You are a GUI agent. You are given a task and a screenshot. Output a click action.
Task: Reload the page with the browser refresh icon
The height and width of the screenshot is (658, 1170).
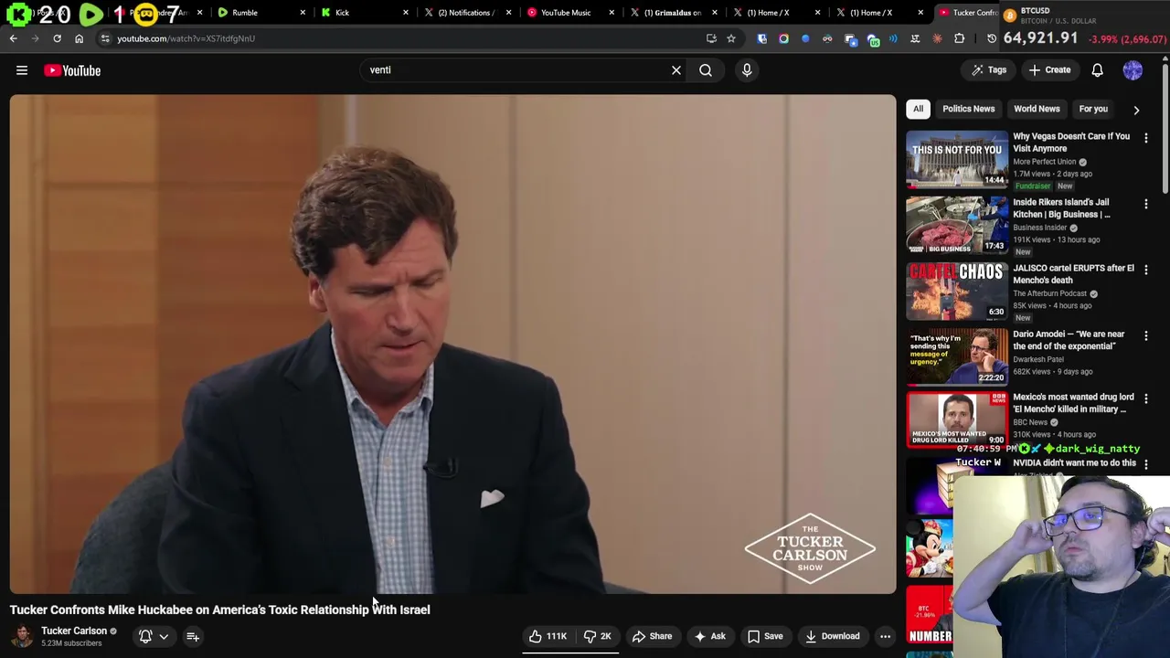pos(57,38)
